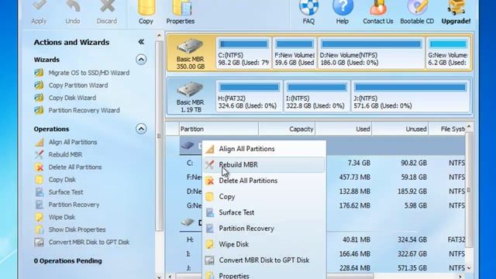Select the J:(NTFS) 571.6 GB partition block
Screen dimensions: 496x279
[410, 96]
